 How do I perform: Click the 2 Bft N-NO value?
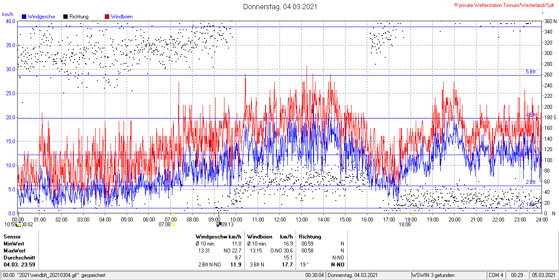(209, 265)
